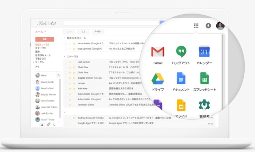Open the 下書き (25) folder

[41, 58]
